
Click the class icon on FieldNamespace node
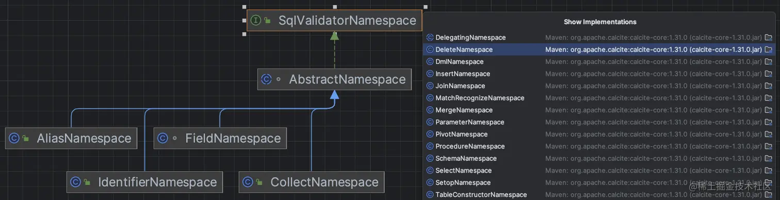(163, 138)
